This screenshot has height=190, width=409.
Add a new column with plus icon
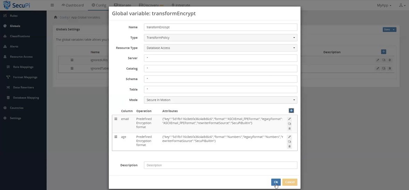point(291,111)
